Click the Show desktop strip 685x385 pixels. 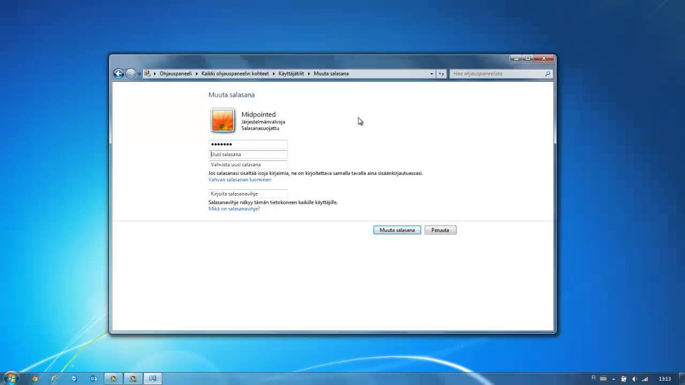coord(681,379)
